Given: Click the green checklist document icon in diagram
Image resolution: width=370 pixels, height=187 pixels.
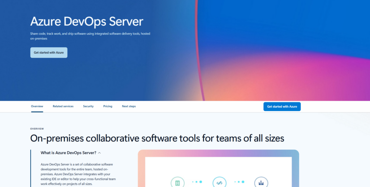Looking at the screenshot, I should point(177,183).
